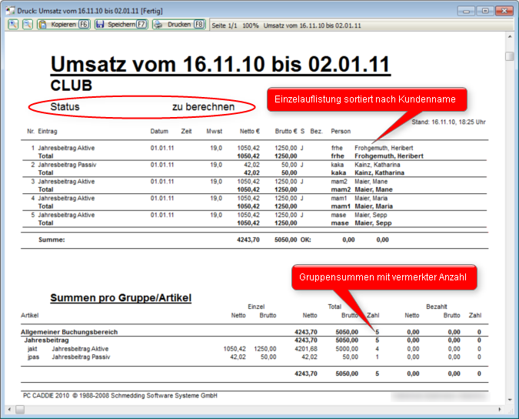Minimize the print preview window
The height and width of the screenshot is (419, 519).
[465, 11]
